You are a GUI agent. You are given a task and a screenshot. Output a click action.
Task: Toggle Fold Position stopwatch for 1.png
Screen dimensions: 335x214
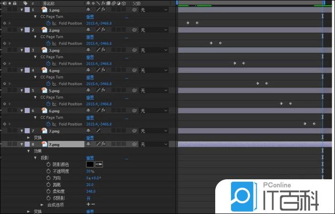[x=48, y=23]
